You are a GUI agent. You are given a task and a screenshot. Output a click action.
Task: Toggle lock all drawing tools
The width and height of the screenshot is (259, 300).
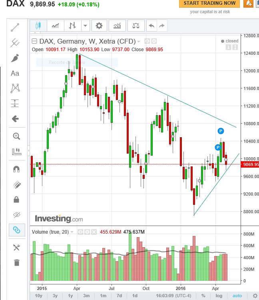coord(16,199)
